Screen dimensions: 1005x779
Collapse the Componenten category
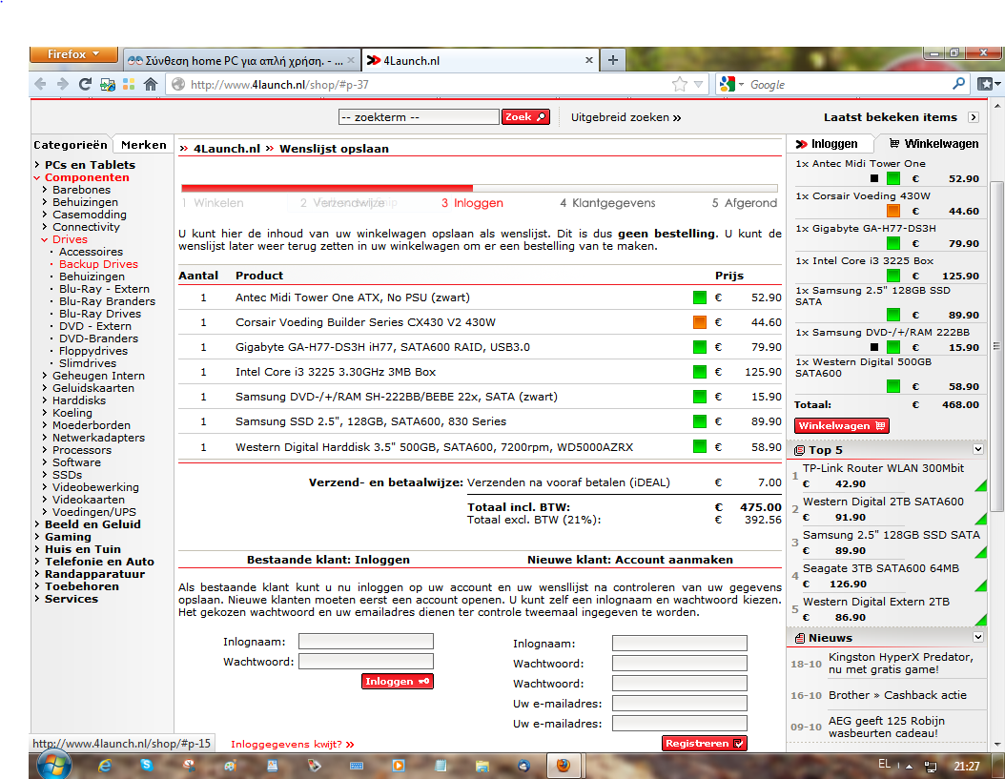click(x=37, y=177)
